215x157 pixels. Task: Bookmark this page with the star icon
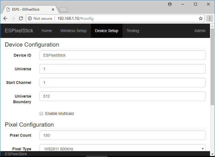(x=201, y=18)
